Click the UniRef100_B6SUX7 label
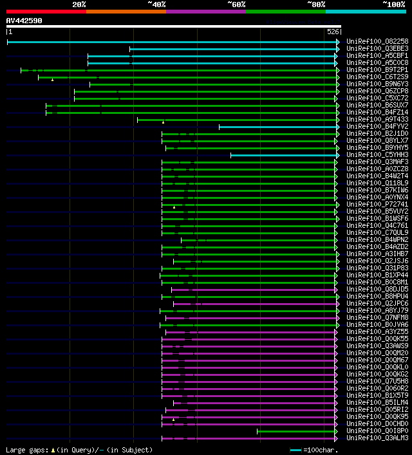The width and height of the screenshot is (412, 455). pyautogui.click(x=377, y=105)
